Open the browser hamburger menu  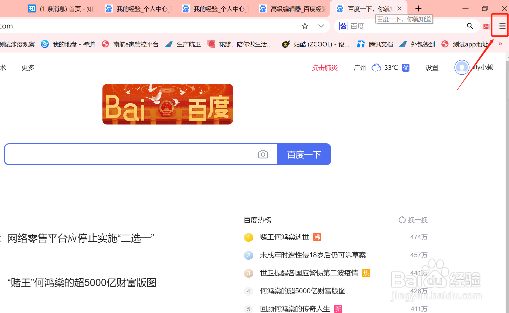pyautogui.click(x=502, y=26)
